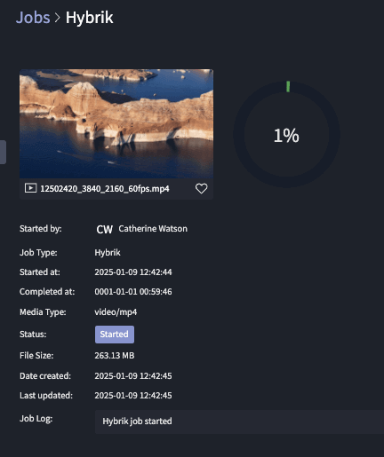Select the Hybrik breadcrumb title
The width and height of the screenshot is (384, 457).
tap(89, 18)
